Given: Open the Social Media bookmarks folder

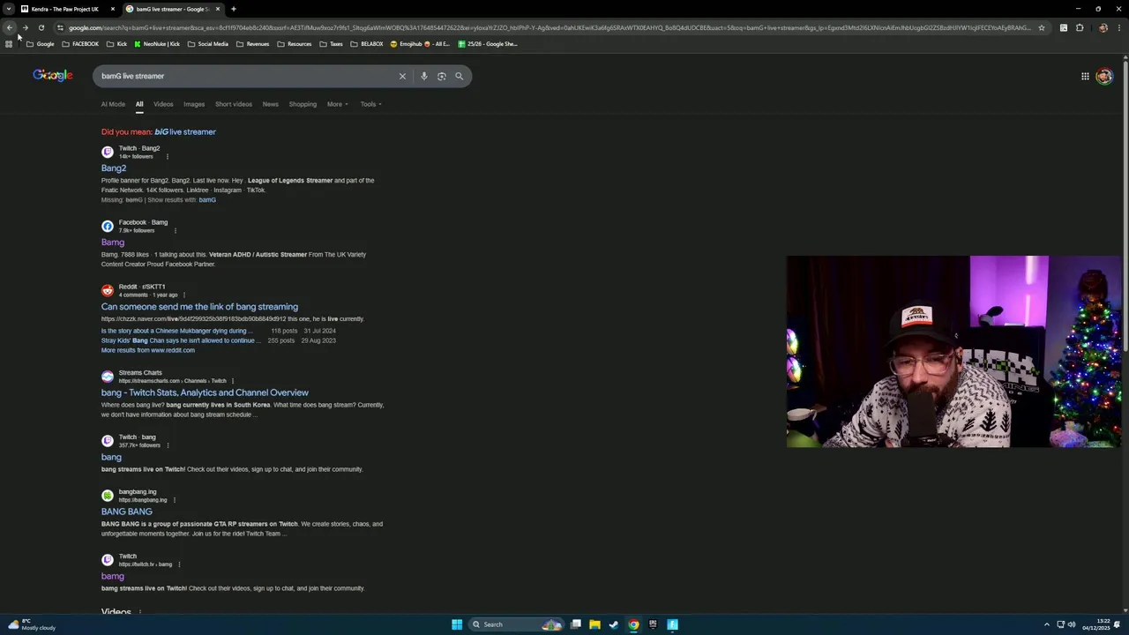Looking at the screenshot, I should pyautogui.click(x=208, y=44).
